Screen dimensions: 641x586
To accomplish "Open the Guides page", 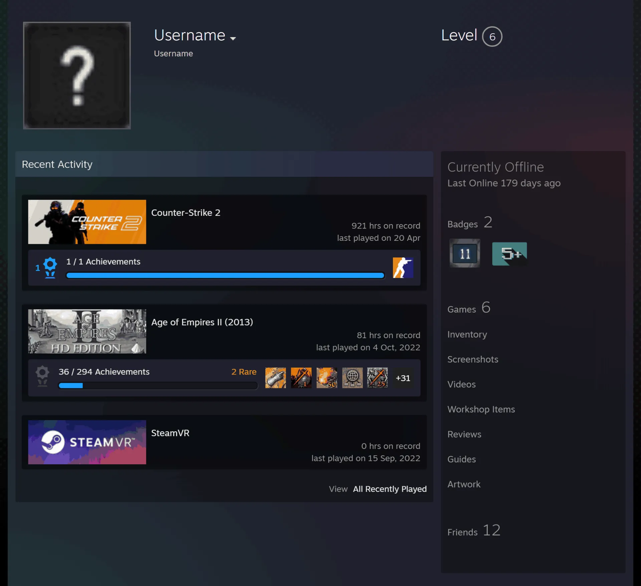I will (461, 459).
